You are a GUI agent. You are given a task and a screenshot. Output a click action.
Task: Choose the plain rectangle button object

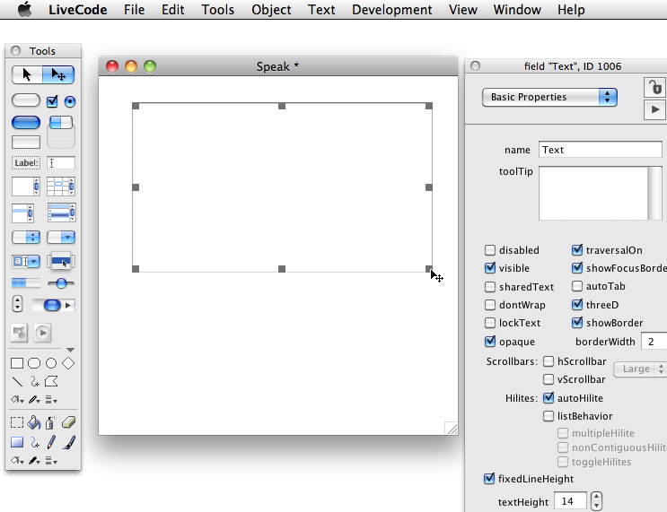click(26, 142)
